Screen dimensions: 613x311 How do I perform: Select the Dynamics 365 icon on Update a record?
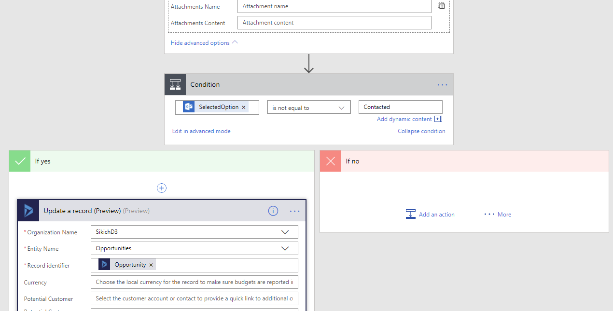click(28, 210)
